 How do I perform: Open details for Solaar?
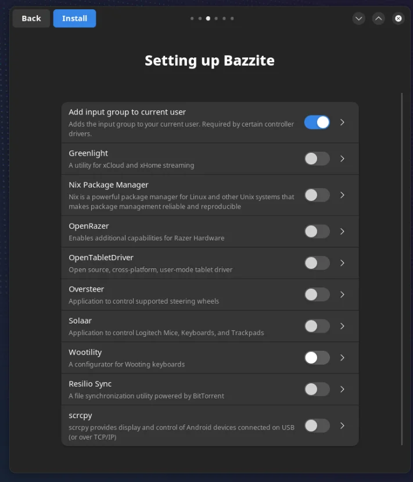(x=342, y=326)
